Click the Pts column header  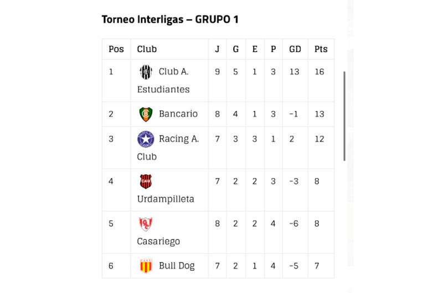pos(321,49)
